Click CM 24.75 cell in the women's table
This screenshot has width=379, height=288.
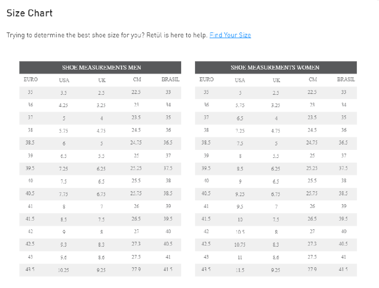(312, 143)
